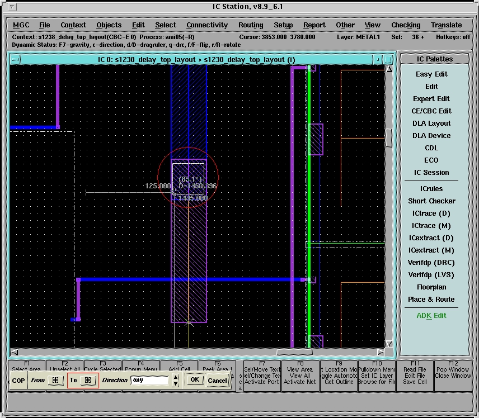The height and width of the screenshot is (418, 479).
Task: Click in the Direction input field
Action: click(x=149, y=380)
